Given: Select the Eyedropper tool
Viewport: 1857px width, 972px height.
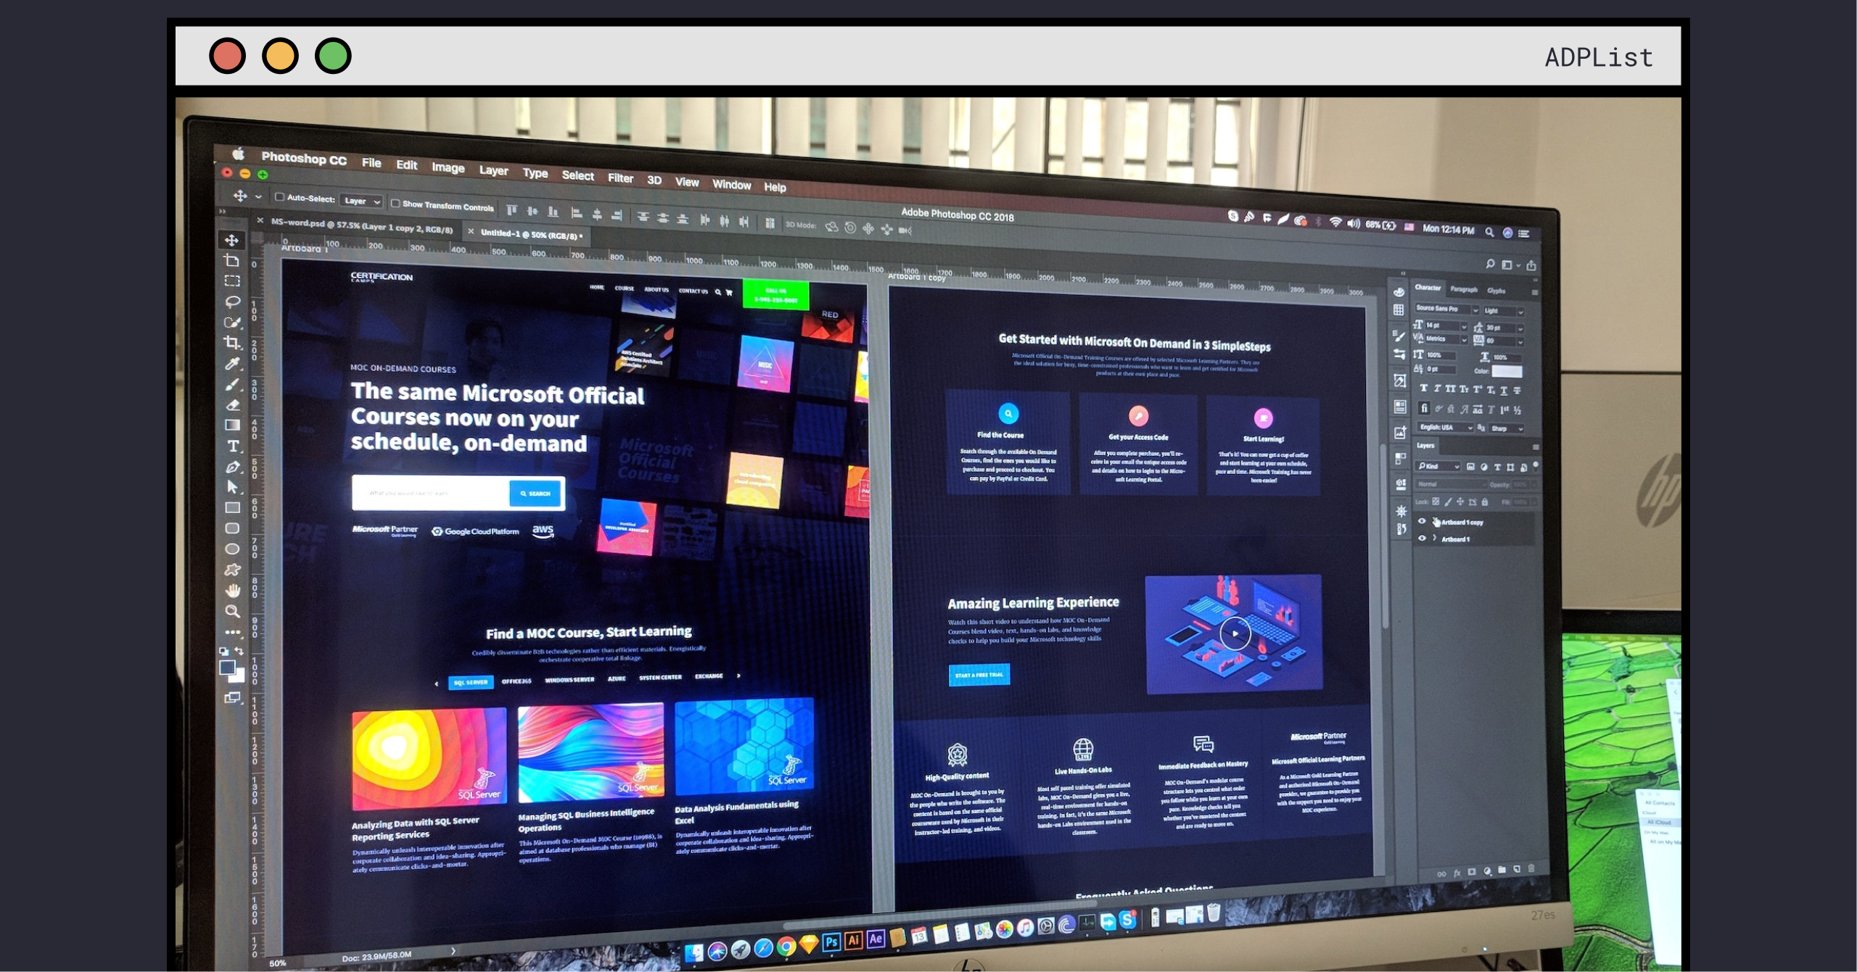Looking at the screenshot, I should pos(232,363).
